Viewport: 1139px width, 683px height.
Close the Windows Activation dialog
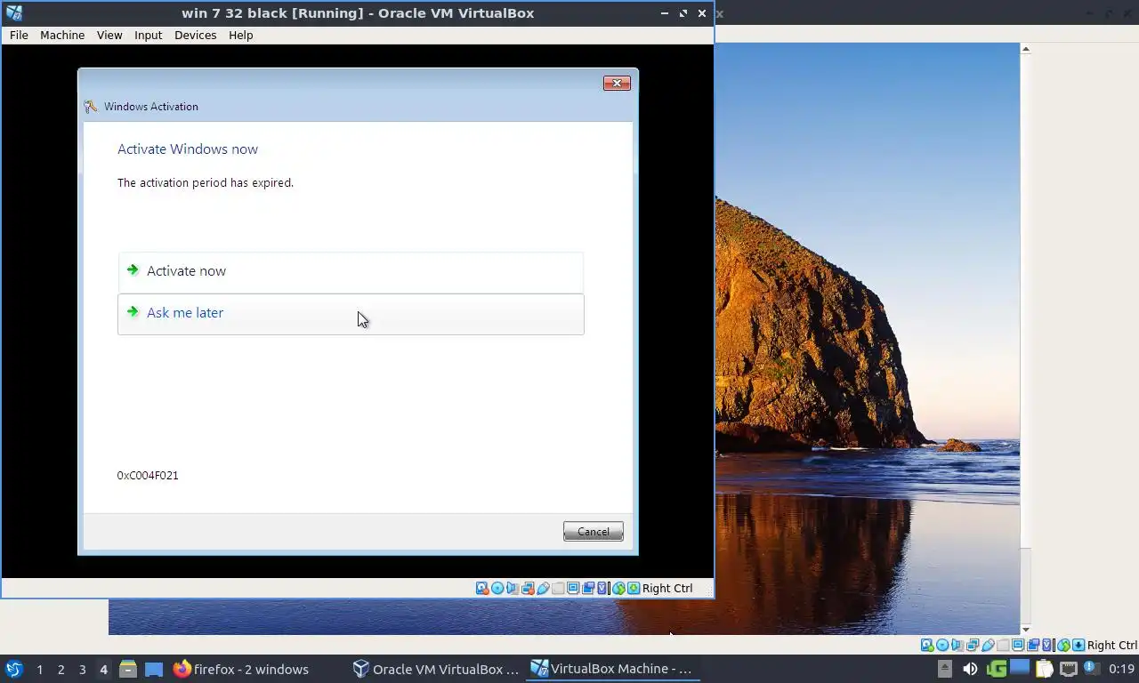[x=617, y=83]
